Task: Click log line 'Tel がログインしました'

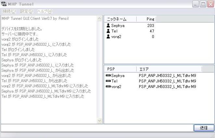Action: coord(18,50)
